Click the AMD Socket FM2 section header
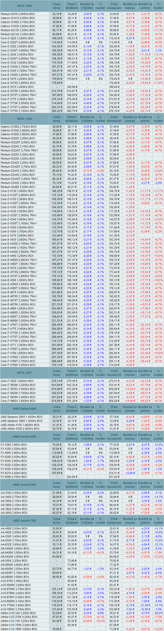The width and height of the screenshot is (164, 631). pyautogui.click(x=25, y=521)
